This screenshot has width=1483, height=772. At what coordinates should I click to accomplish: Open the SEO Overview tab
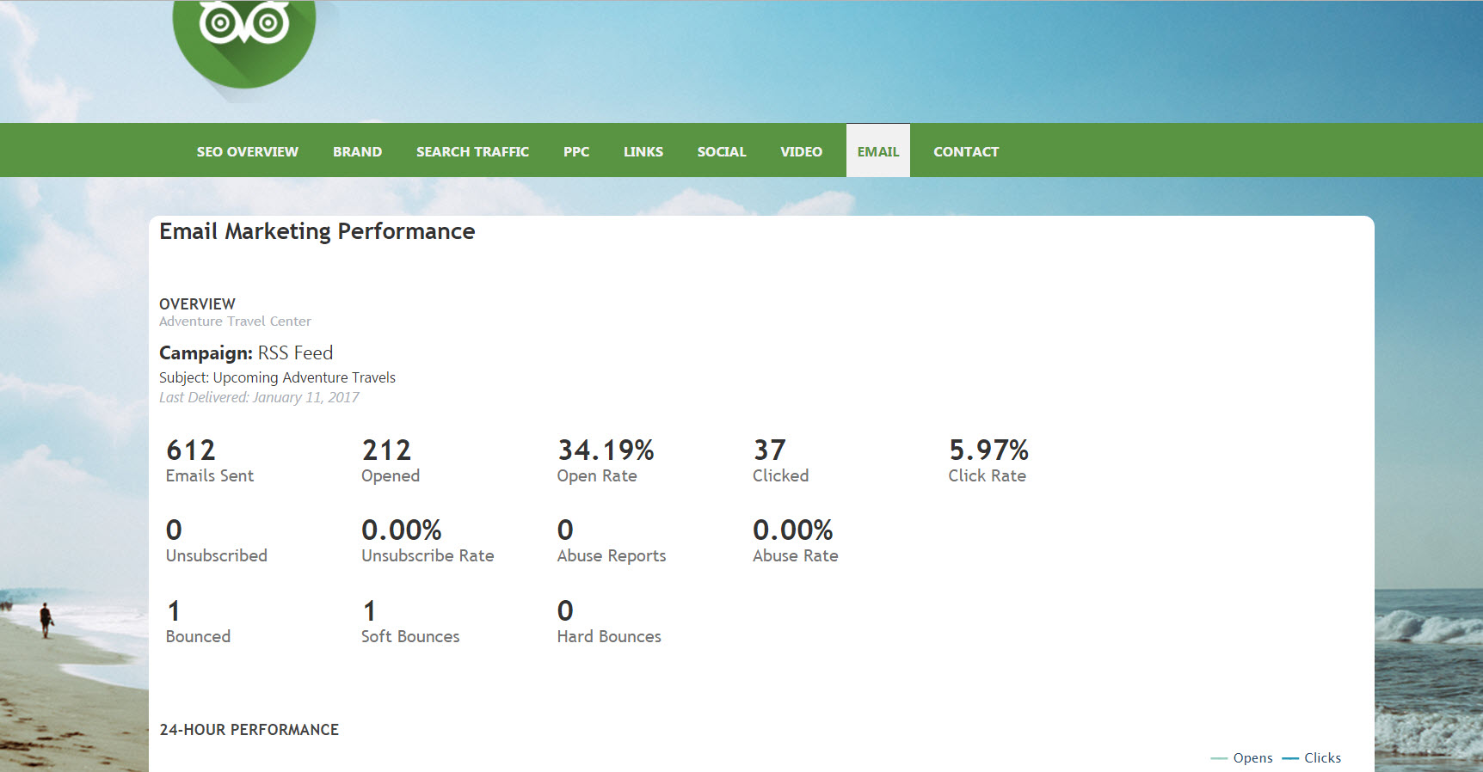(247, 151)
